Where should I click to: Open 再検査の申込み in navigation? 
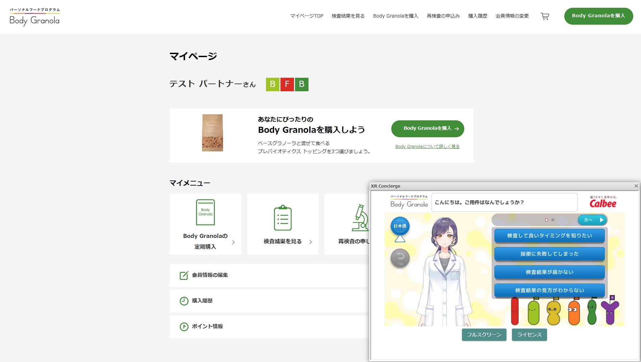443,16
